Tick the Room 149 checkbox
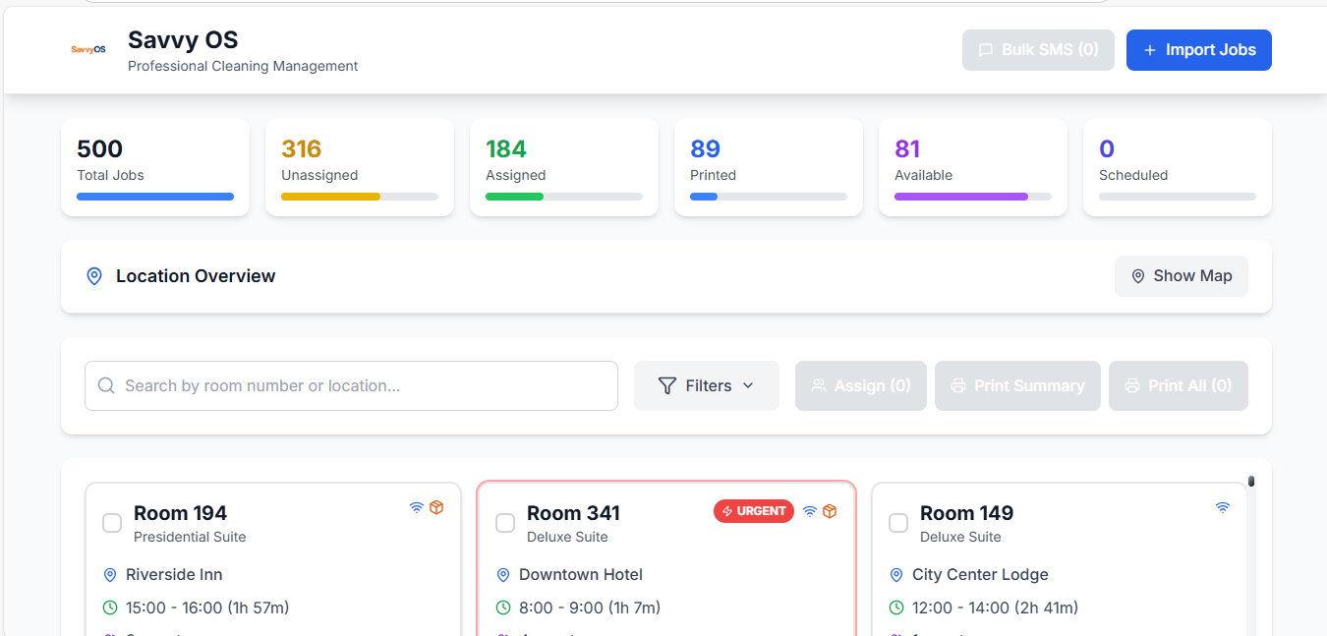 (898, 523)
